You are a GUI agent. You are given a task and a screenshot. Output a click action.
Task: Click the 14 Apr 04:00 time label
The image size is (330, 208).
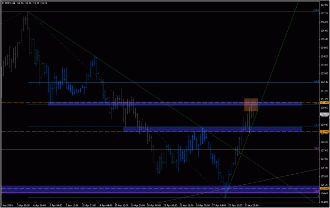point(105,205)
